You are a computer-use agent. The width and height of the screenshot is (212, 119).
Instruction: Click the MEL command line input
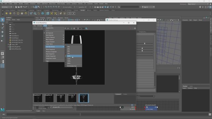tap(43, 114)
